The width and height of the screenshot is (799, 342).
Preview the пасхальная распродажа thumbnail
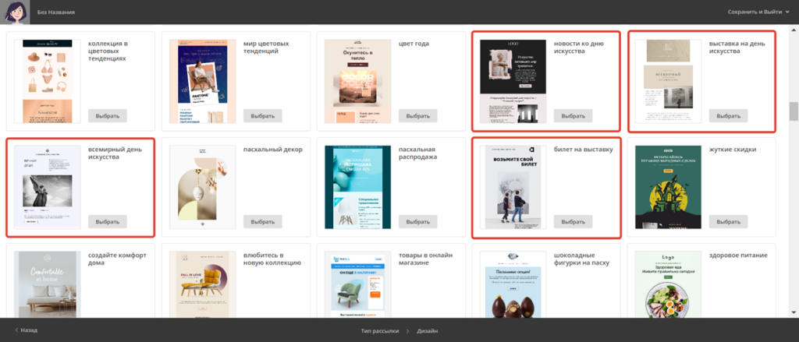(357, 187)
